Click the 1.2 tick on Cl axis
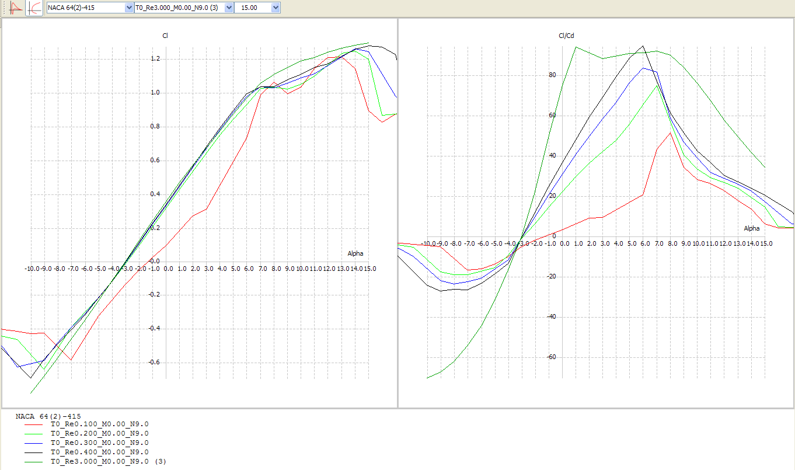This screenshot has height=470, width=795. 155,59
